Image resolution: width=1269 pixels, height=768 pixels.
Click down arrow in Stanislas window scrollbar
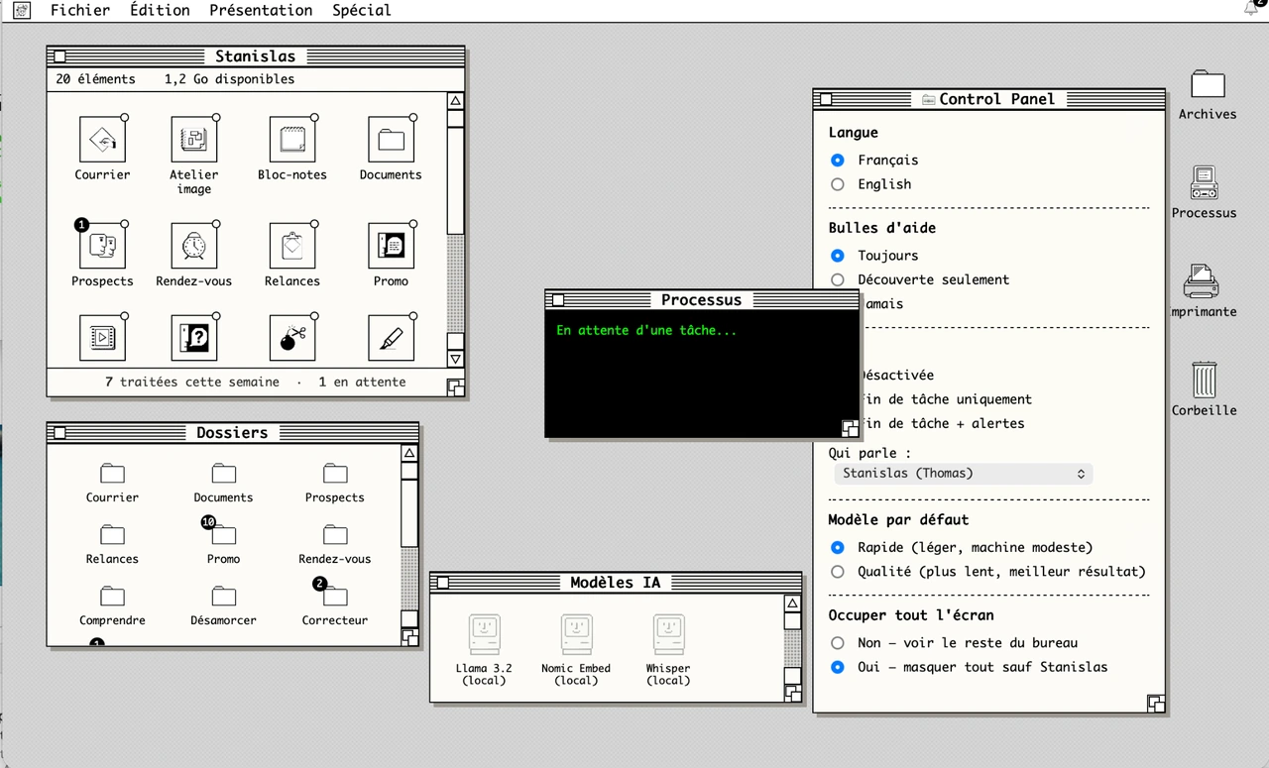point(455,359)
